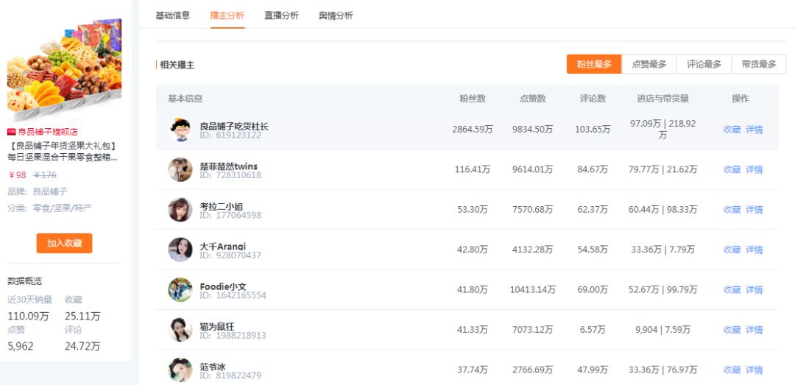Click 收藏 for 楚菲楚然twins
Image resolution: width=795 pixels, height=385 pixels.
732,170
